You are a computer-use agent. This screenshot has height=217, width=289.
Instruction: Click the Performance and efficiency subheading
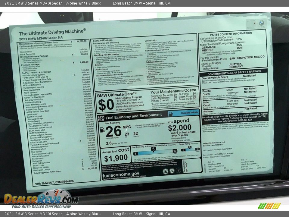tap(106, 43)
